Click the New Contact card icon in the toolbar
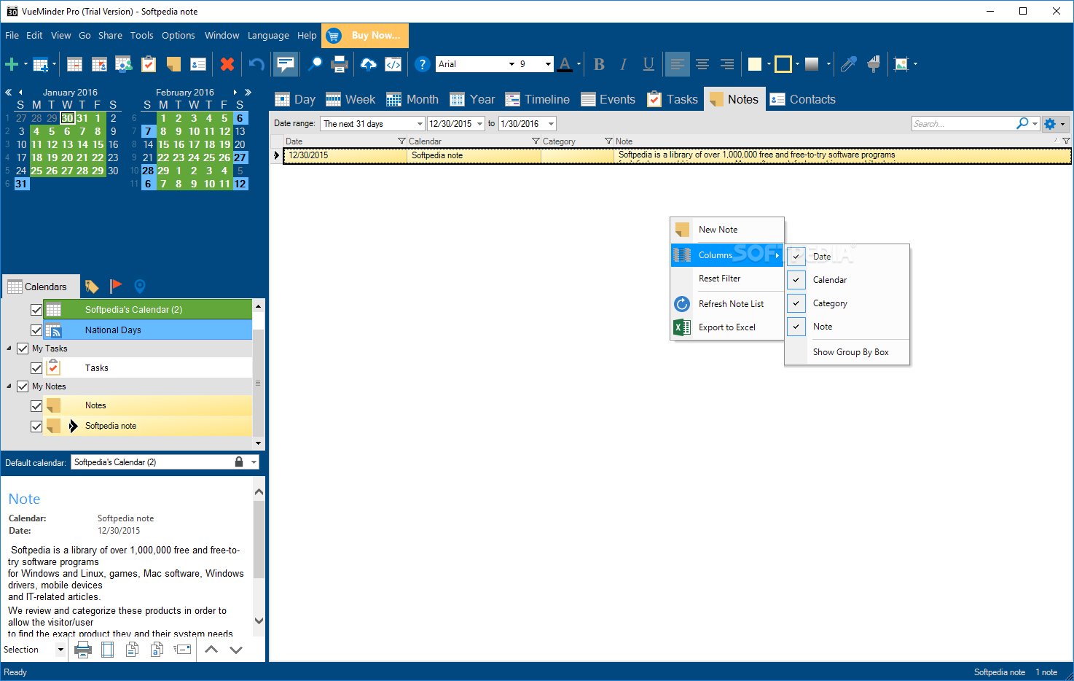The width and height of the screenshot is (1074, 681). click(198, 64)
